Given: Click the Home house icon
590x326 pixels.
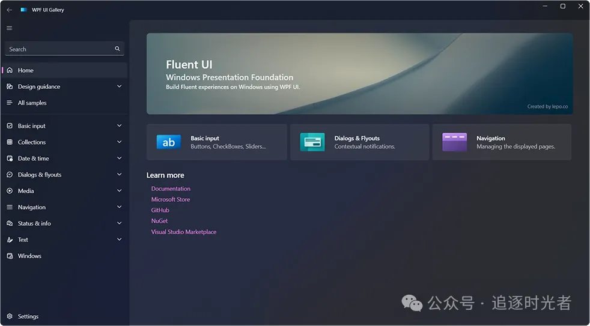Looking at the screenshot, I should (10, 70).
